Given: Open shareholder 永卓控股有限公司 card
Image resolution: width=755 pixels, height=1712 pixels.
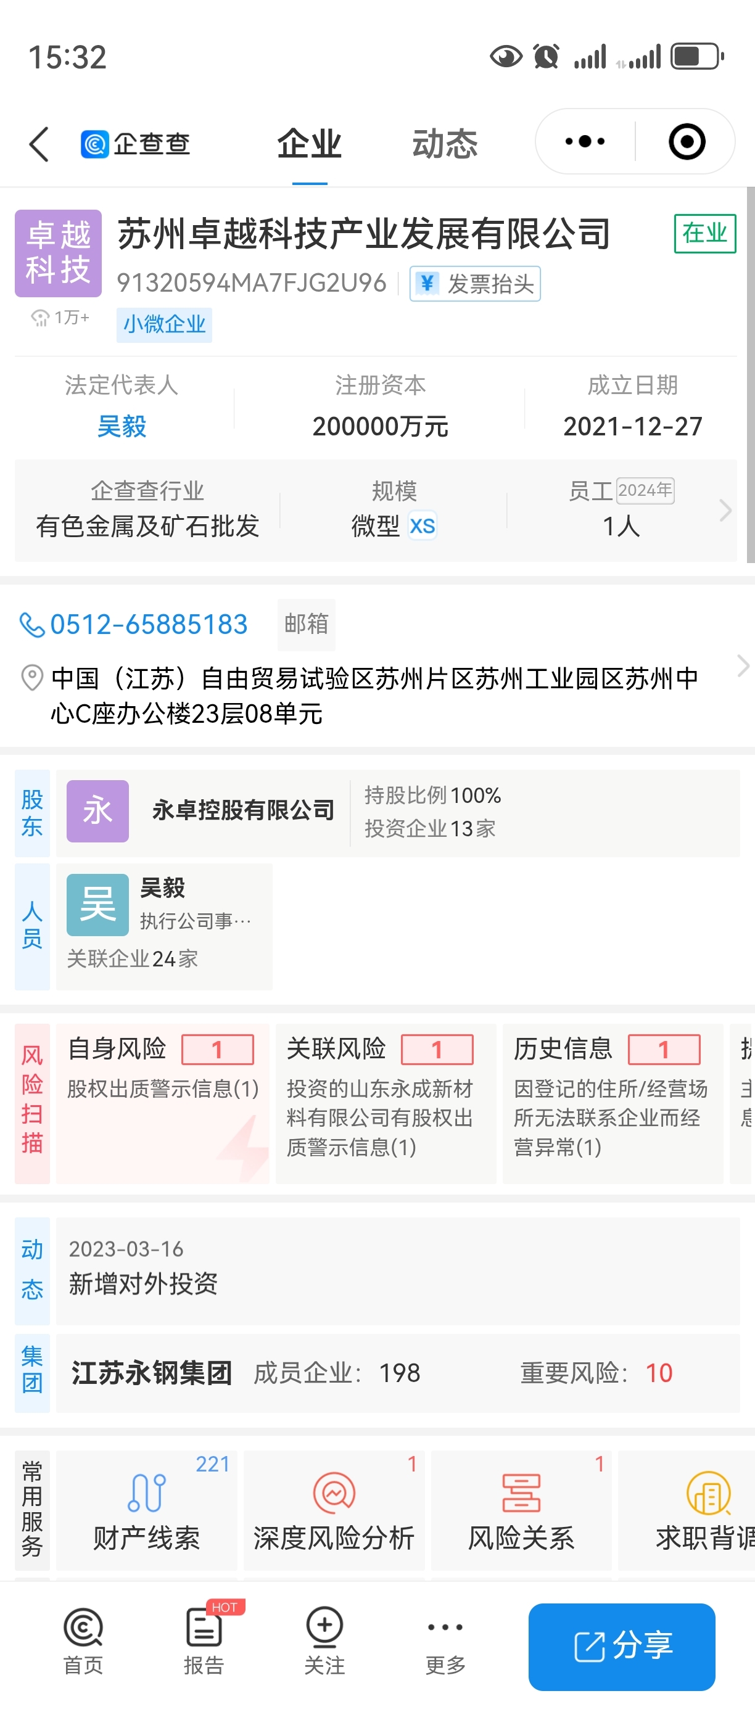Looking at the screenshot, I should 397,812.
